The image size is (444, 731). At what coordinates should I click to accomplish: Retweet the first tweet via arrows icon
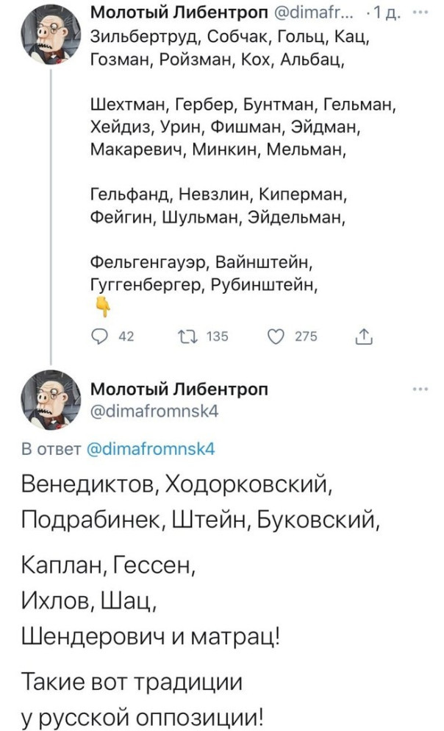point(188,337)
